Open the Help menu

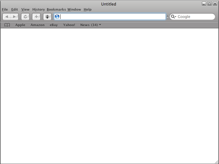88,9
